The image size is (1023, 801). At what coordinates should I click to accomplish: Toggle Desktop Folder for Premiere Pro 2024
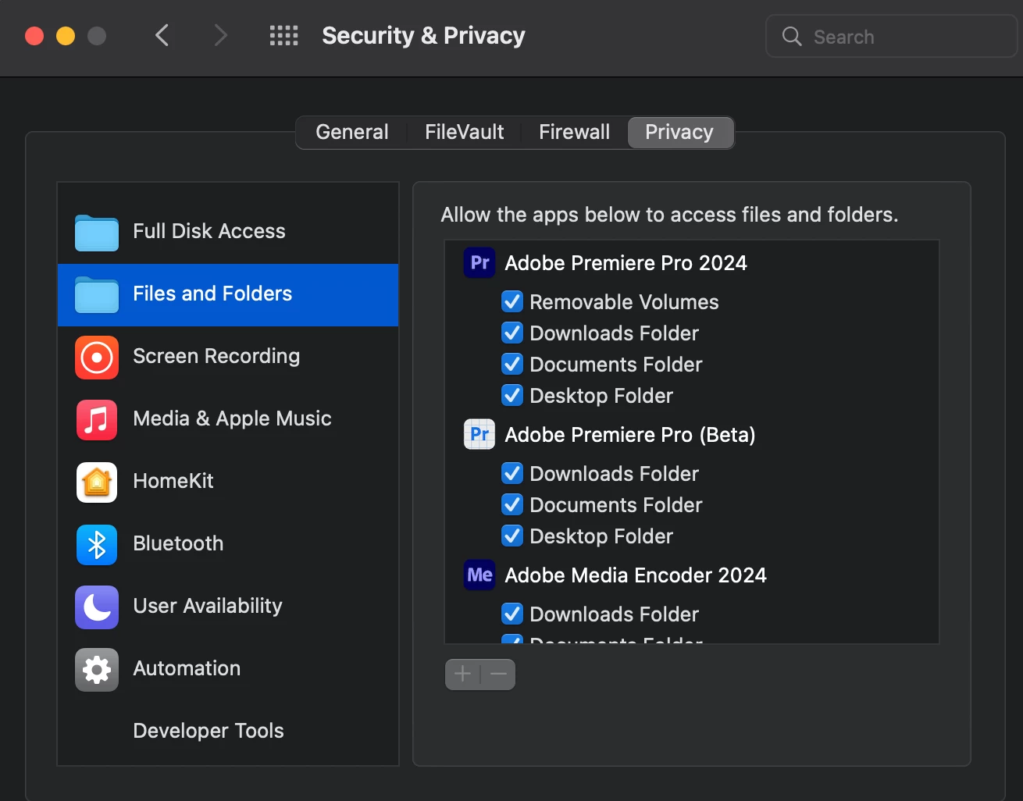coord(512,396)
